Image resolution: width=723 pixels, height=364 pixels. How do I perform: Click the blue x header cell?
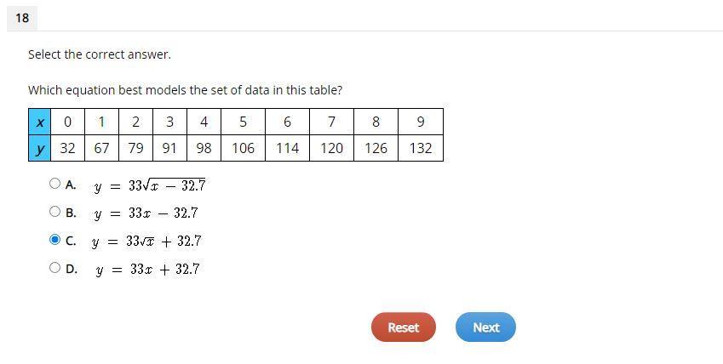coord(40,122)
